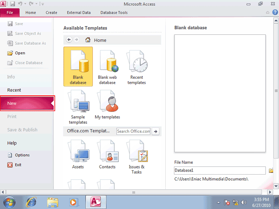Click Save icon in Quick Access Toolbar

point(12,4)
